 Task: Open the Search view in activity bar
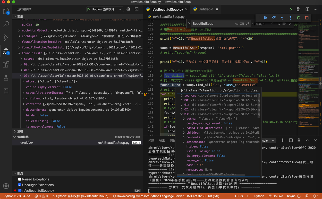(x=6, y=24)
